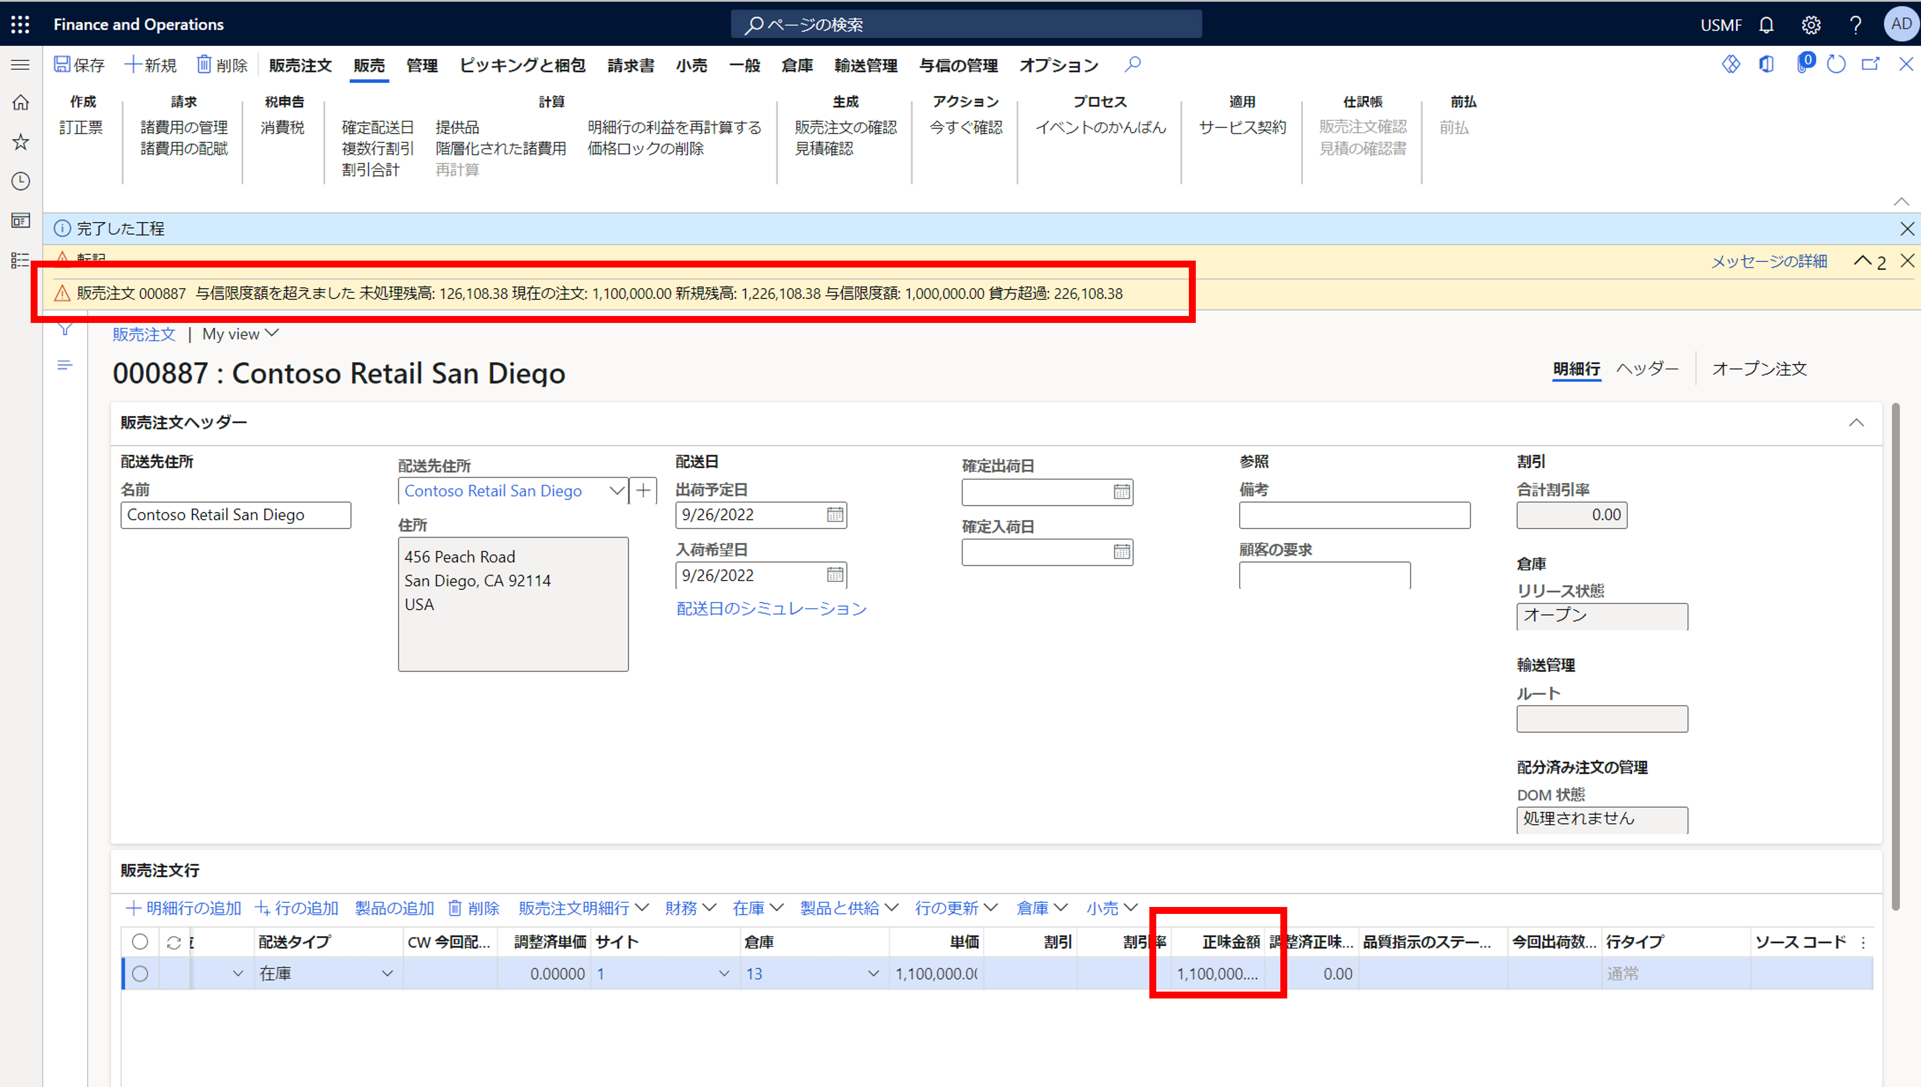Click the grid refresh icon in header row

(x=174, y=942)
